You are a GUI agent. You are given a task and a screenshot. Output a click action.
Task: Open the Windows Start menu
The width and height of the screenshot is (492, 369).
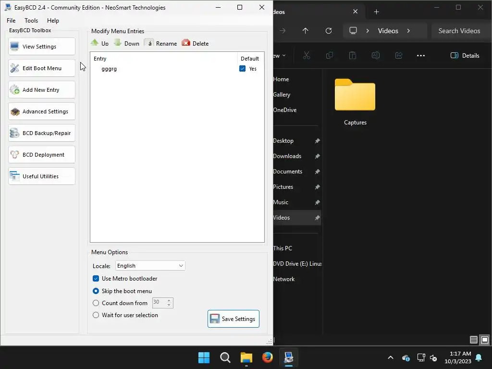coord(204,357)
